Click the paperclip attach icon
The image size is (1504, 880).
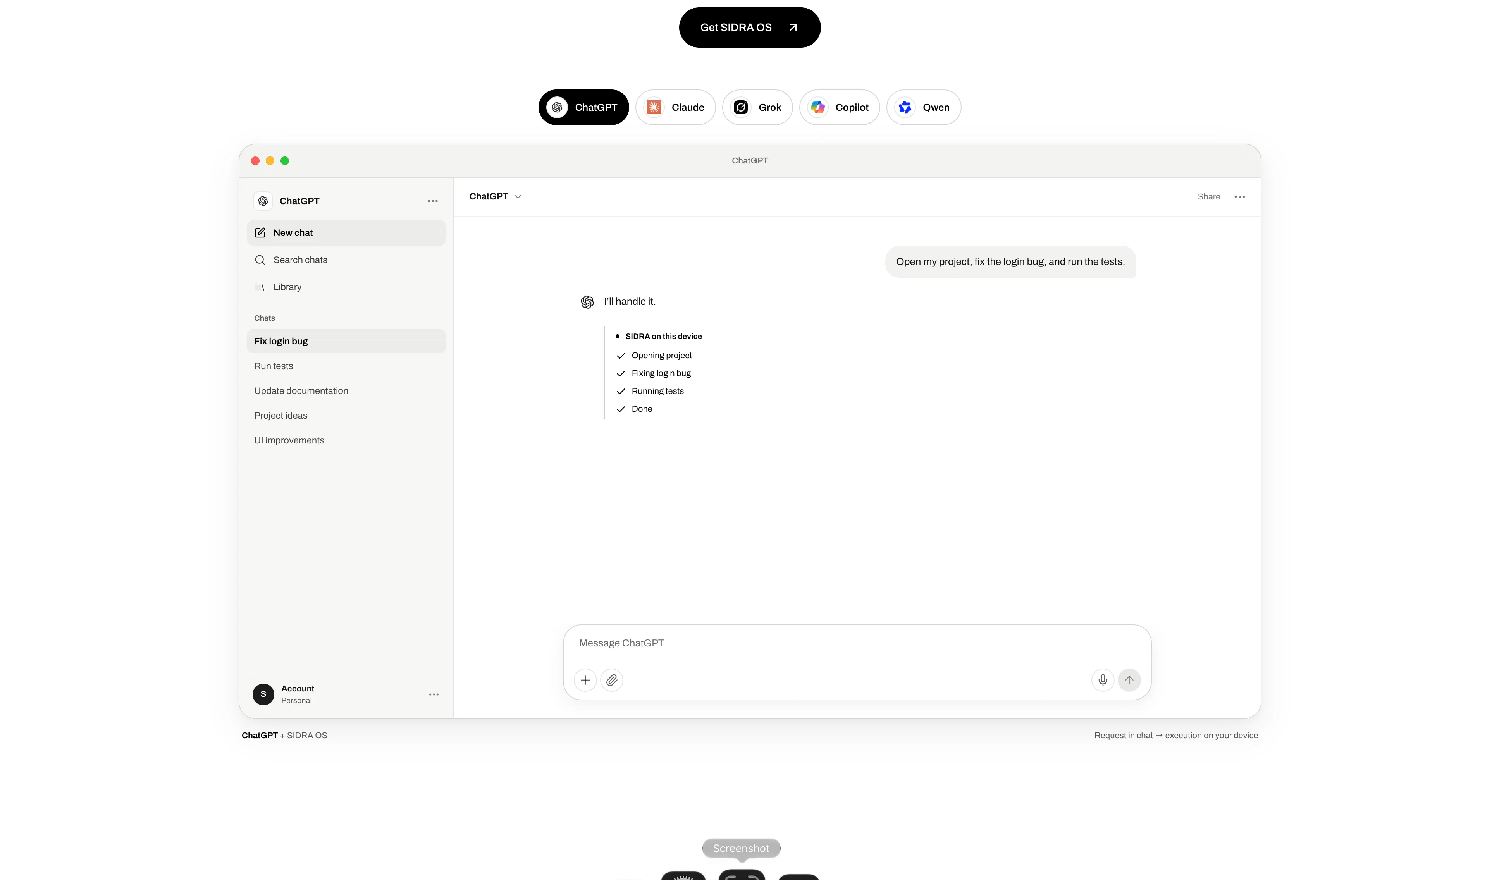[x=612, y=680]
